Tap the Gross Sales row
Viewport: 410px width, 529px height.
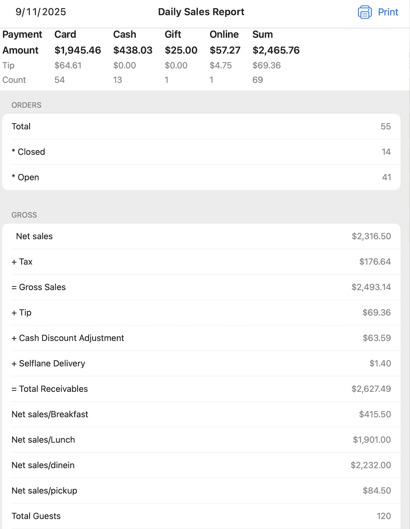coord(201,287)
